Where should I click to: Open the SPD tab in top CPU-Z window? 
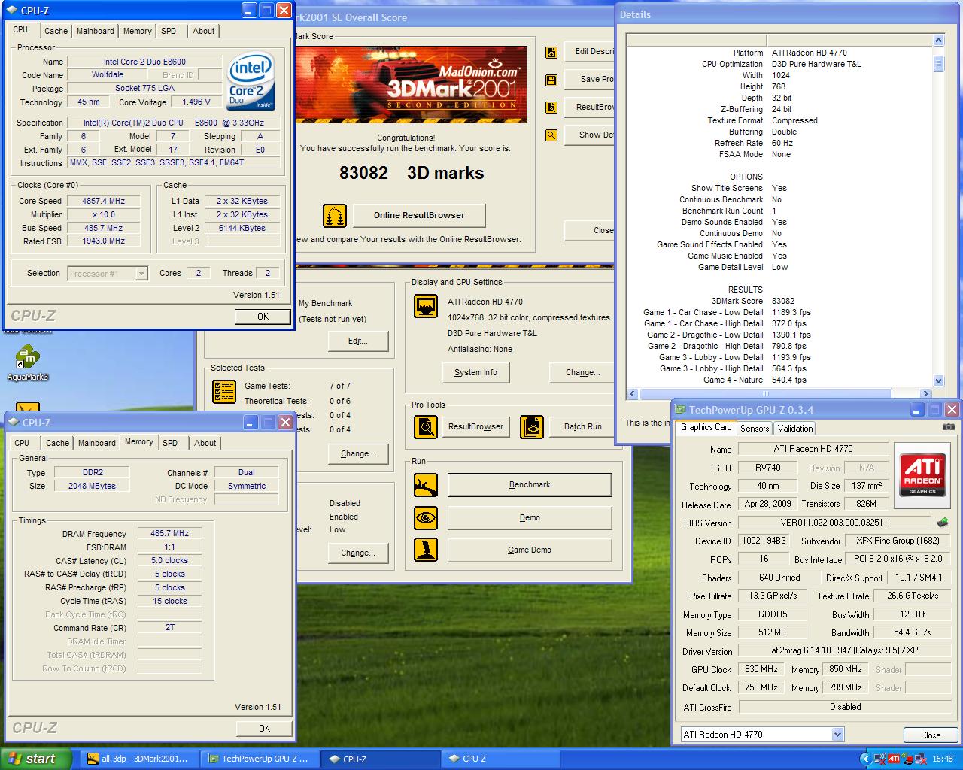pos(169,31)
